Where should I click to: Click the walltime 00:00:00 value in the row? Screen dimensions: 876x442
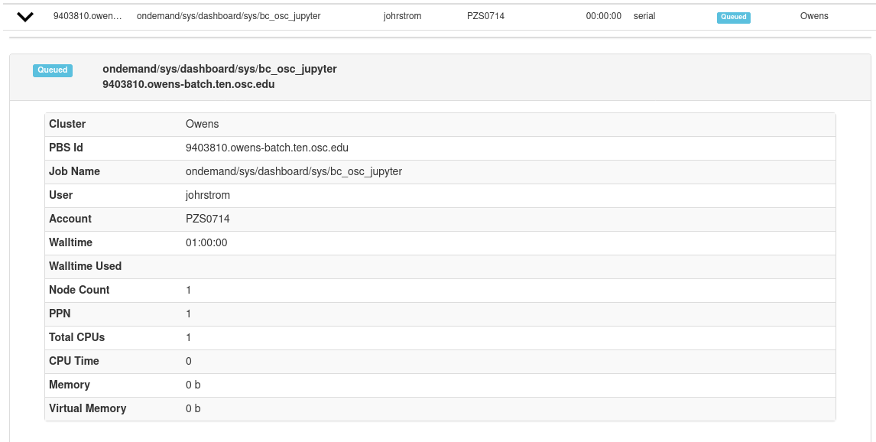[x=605, y=15]
